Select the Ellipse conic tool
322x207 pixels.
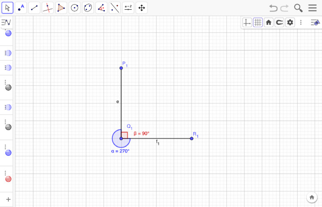88,8
